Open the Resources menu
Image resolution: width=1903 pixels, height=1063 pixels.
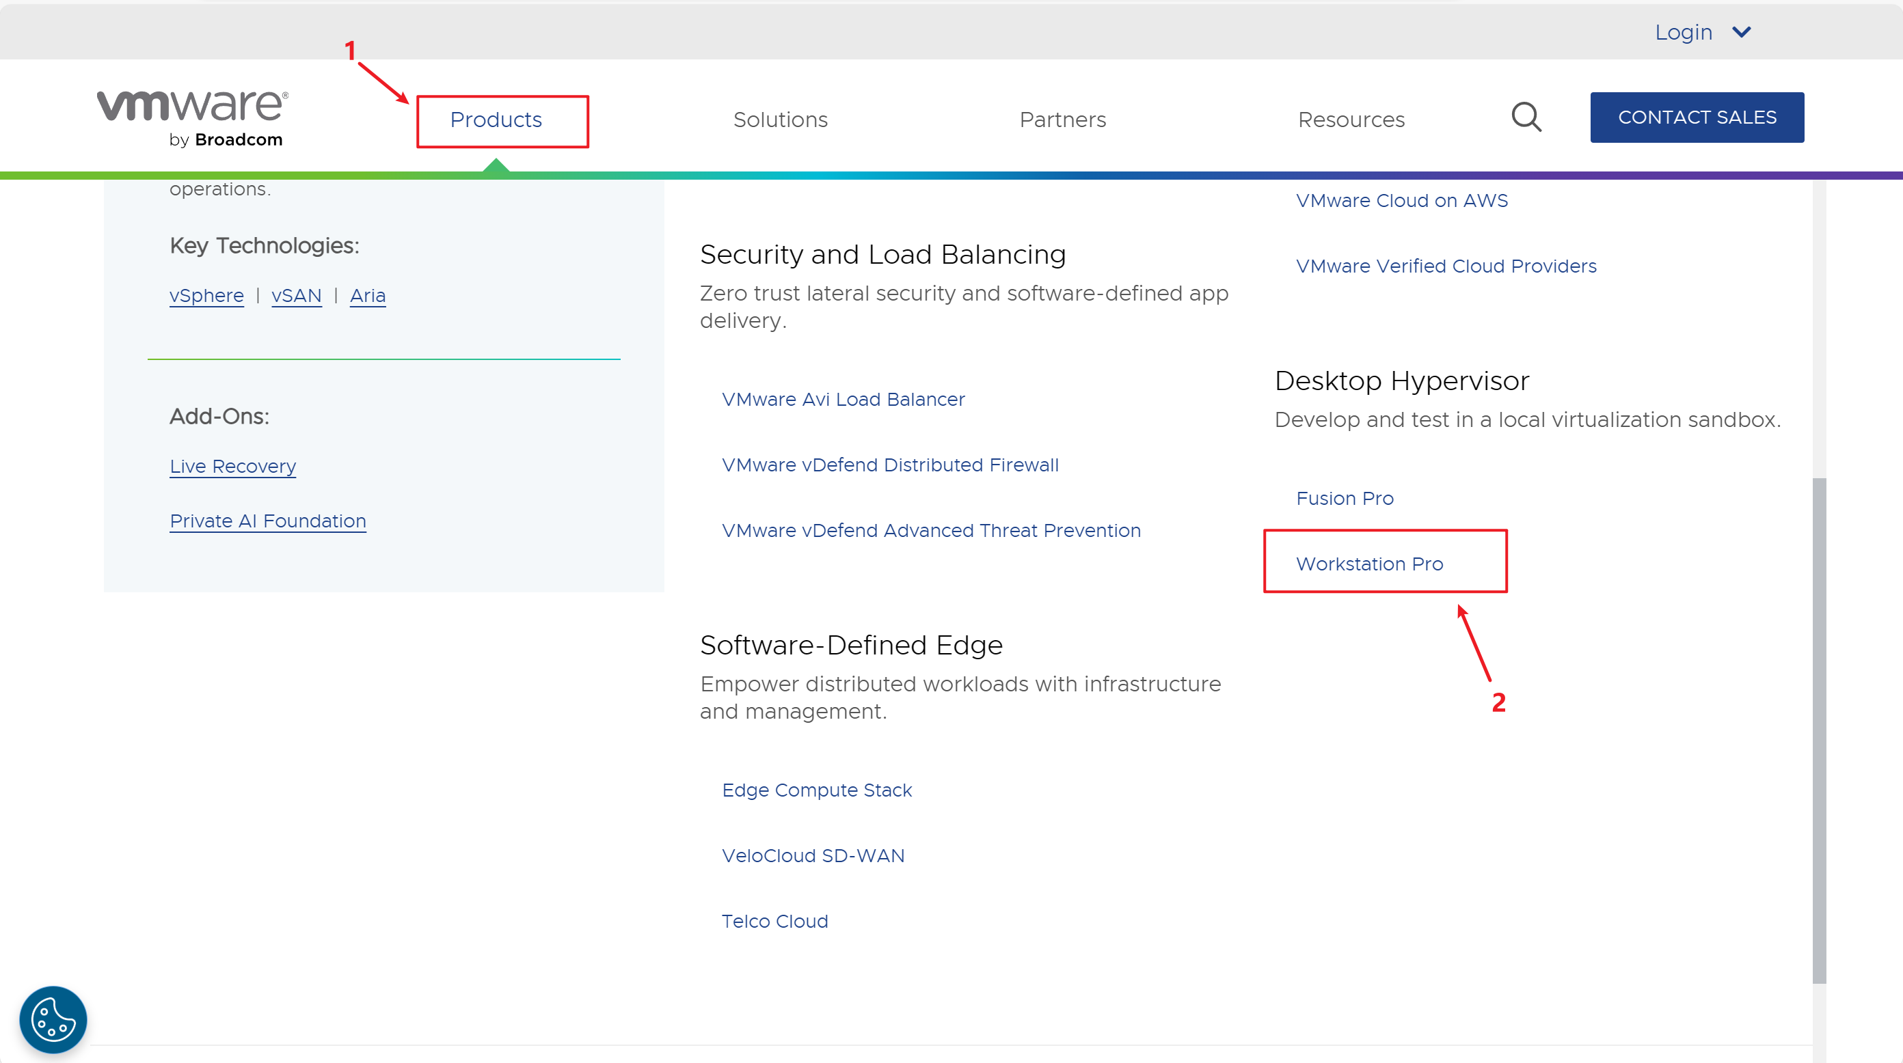tap(1351, 120)
